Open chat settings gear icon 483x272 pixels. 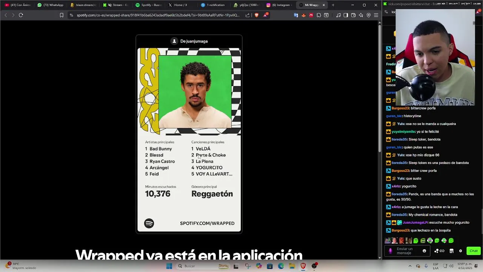click(460, 251)
